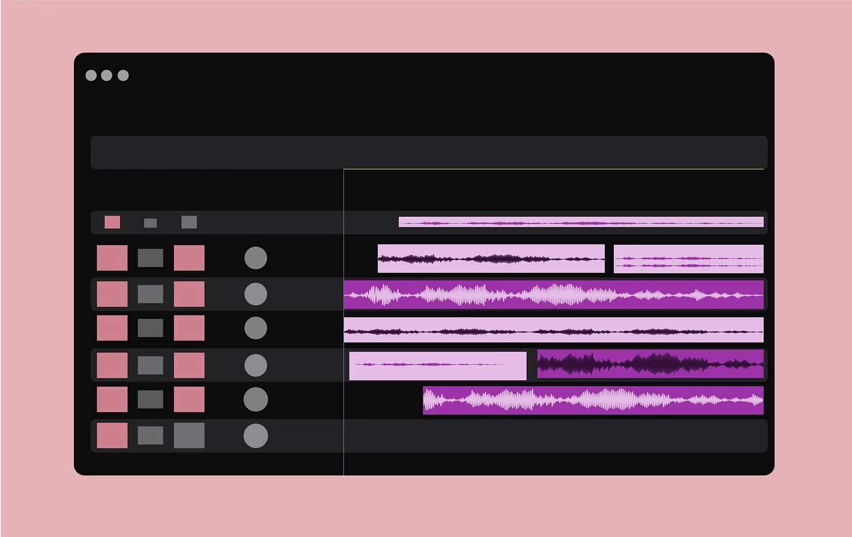The image size is (852, 537).
Task: Select first track's wide light-purple audio clip
Action: tap(491, 258)
